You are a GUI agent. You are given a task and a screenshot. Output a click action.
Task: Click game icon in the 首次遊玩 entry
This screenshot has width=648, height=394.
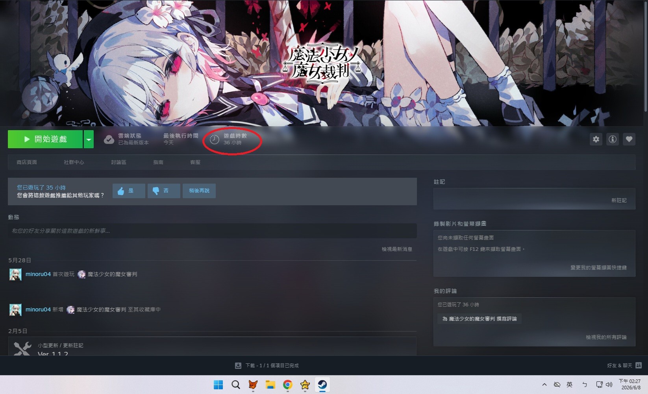pos(81,274)
